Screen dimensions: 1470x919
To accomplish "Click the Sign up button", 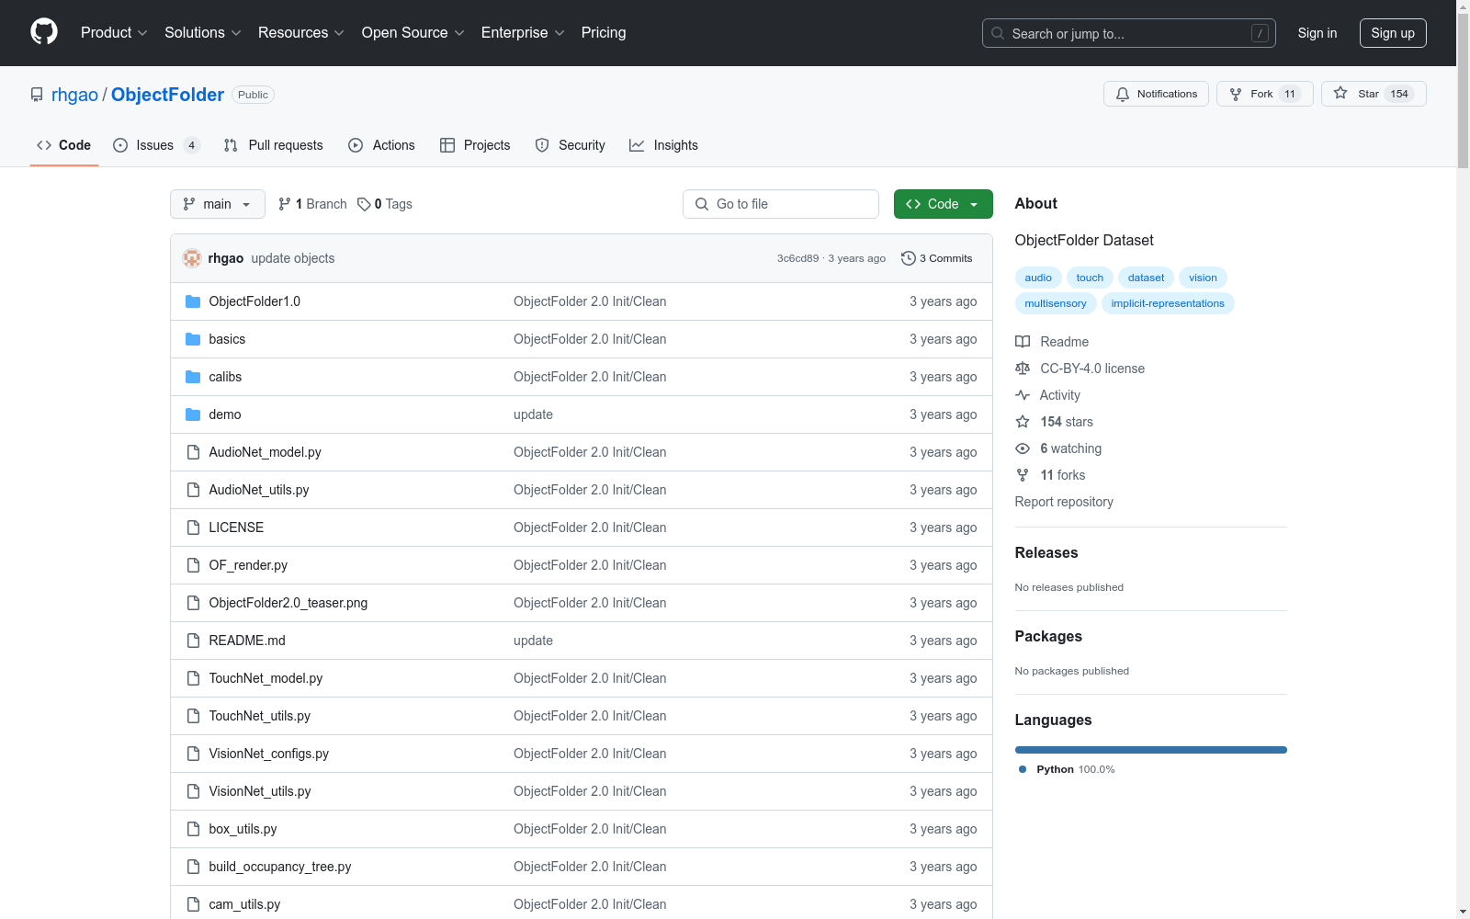I will click(1393, 33).
